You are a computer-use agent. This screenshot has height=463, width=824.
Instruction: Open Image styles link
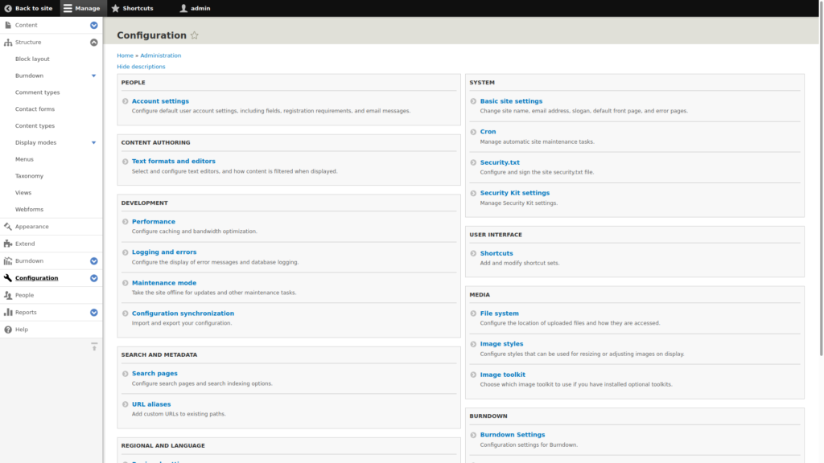(501, 344)
